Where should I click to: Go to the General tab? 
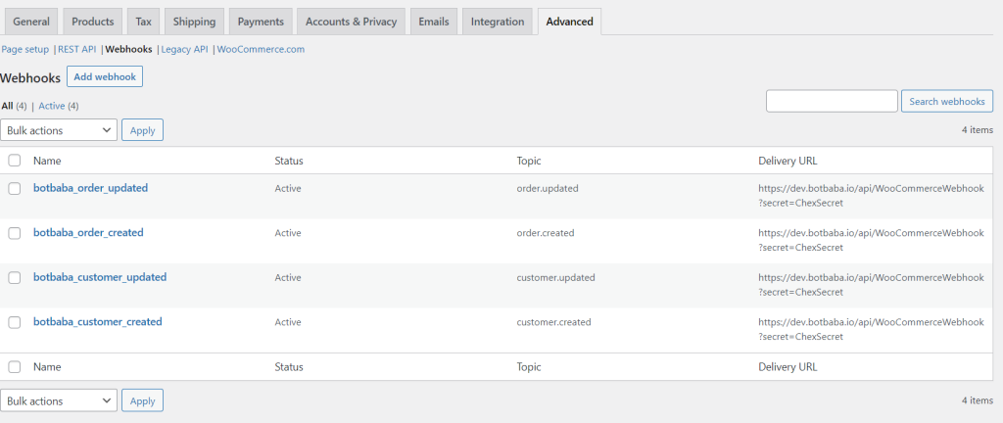[x=31, y=22]
